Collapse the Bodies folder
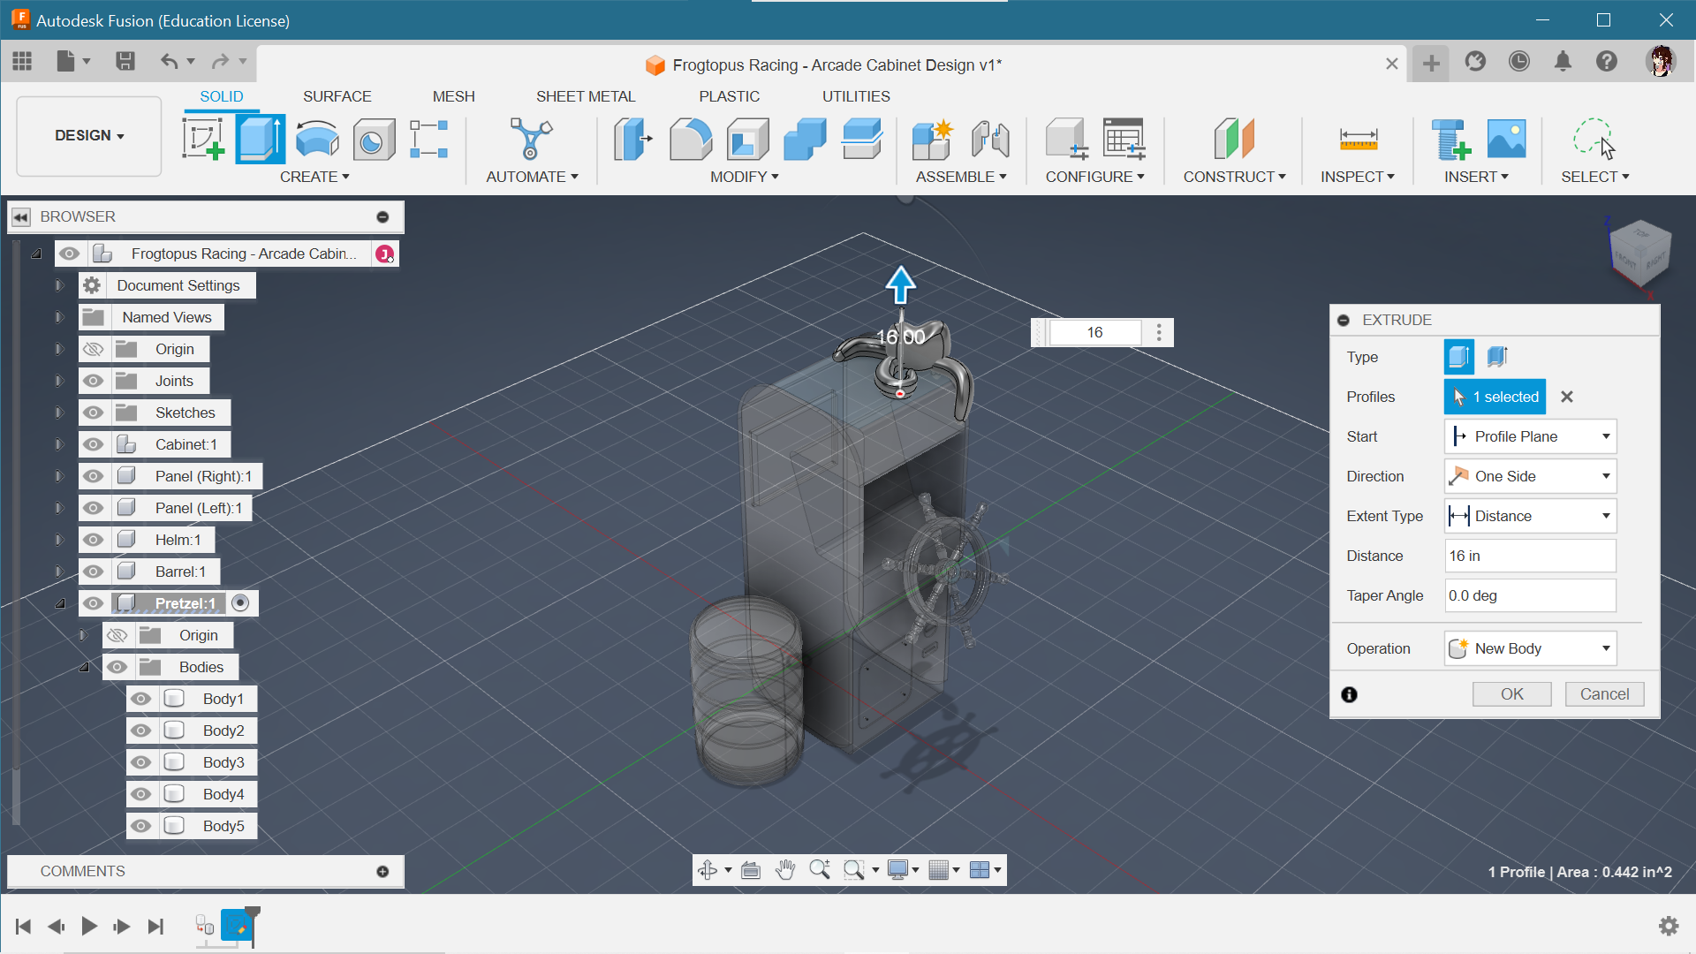The image size is (1696, 954). (x=84, y=667)
